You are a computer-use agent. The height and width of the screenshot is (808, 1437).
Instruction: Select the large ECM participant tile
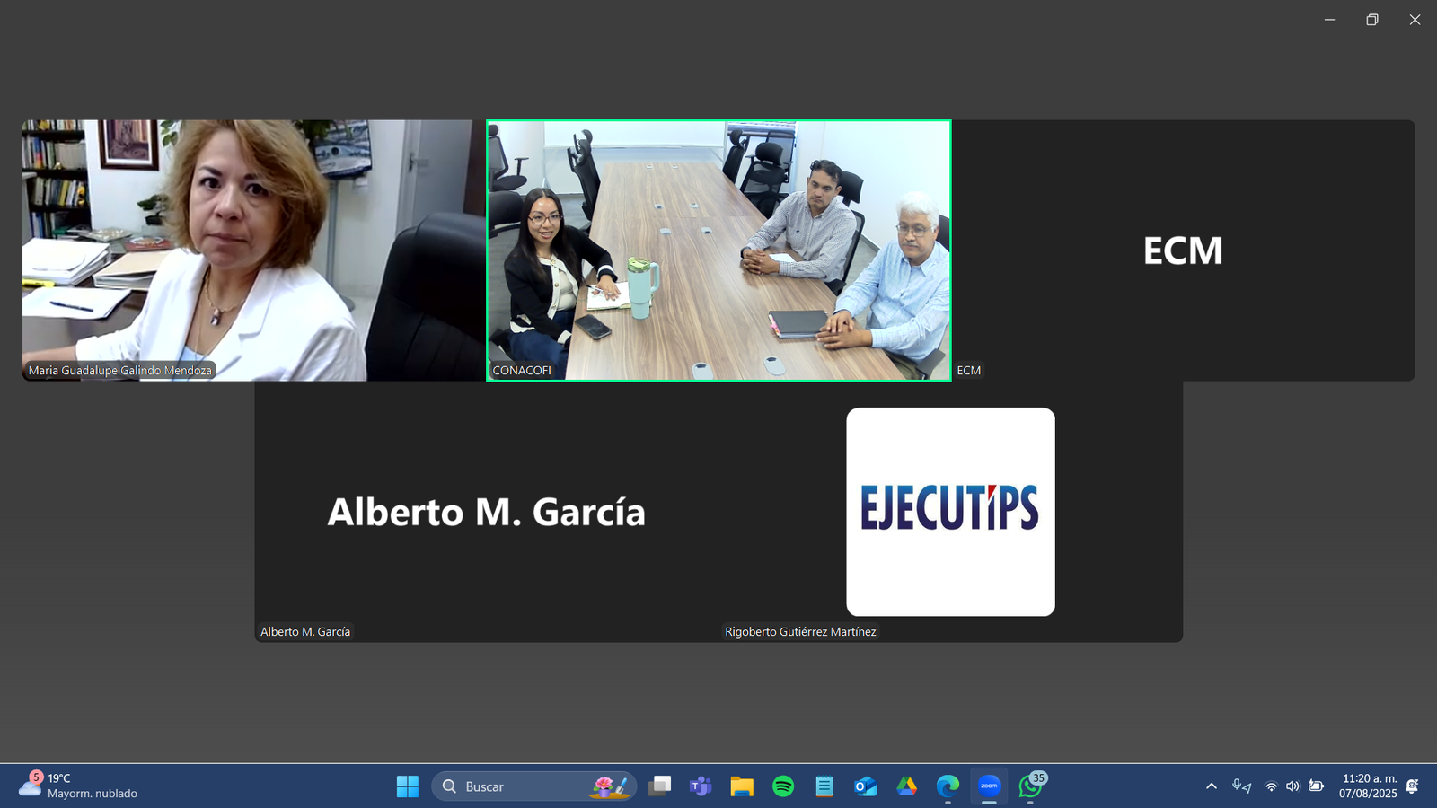tap(1183, 250)
